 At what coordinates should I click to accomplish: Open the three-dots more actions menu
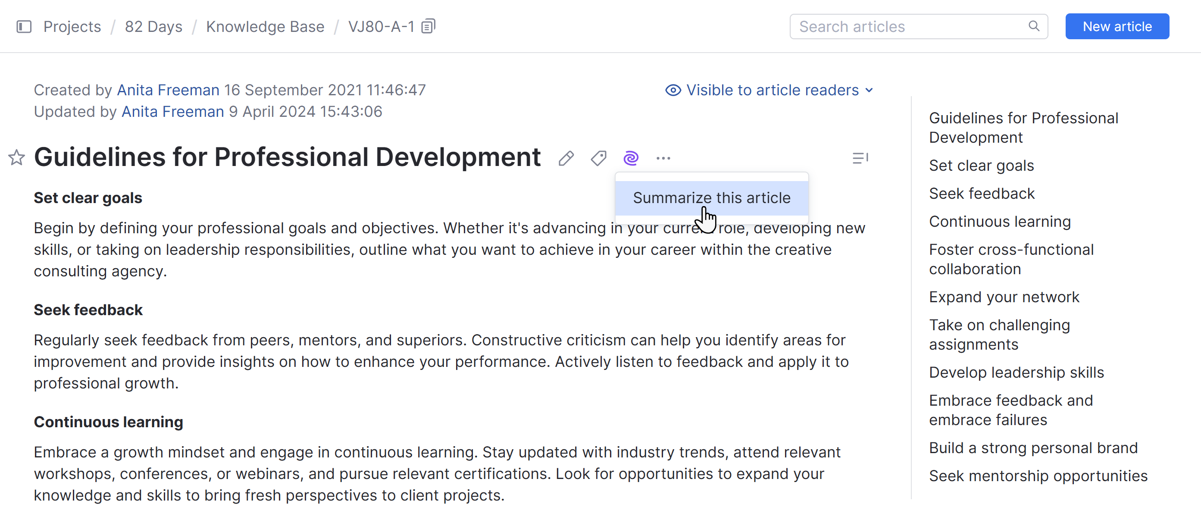(x=663, y=159)
